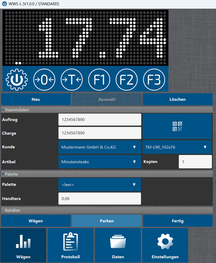Switch to the Protokoll tab
This screenshot has height=263, width=216.
(x=71, y=245)
